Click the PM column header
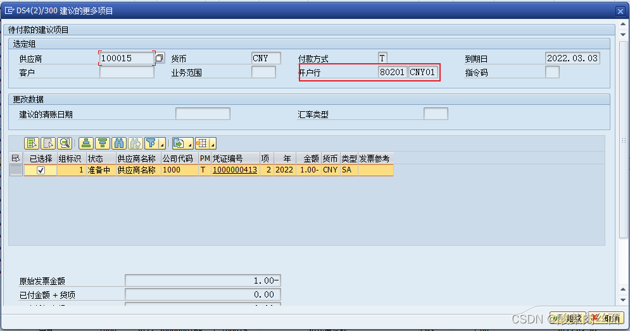The width and height of the screenshot is (630, 331). click(x=205, y=159)
